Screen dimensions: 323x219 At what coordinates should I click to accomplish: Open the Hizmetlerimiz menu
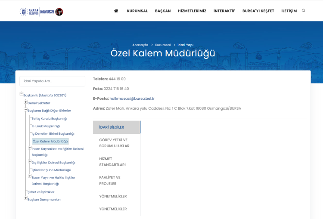click(192, 11)
